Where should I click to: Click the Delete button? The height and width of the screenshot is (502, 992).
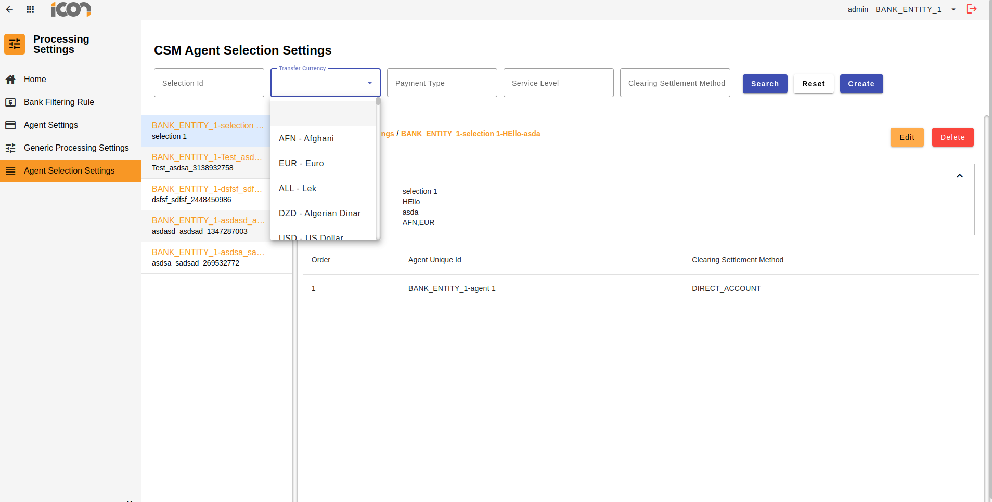pyautogui.click(x=952, y=137)
